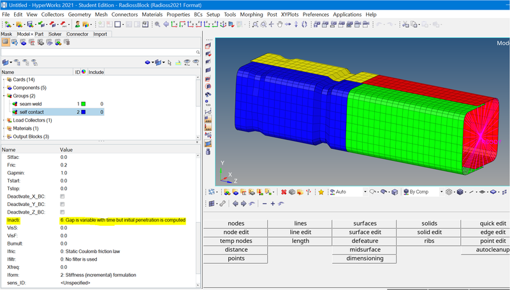Click the material view icon in browser toolbar

point(32,43)
